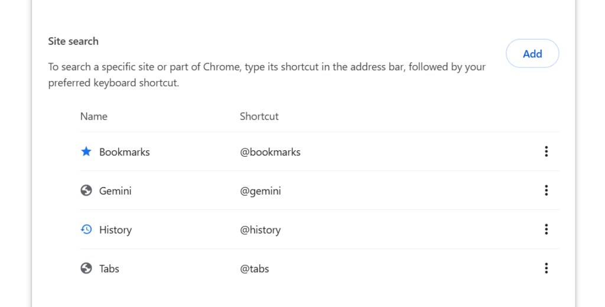Click the globe icon beside Gemini
Screen dimensions: 605x307
[86, 190]
